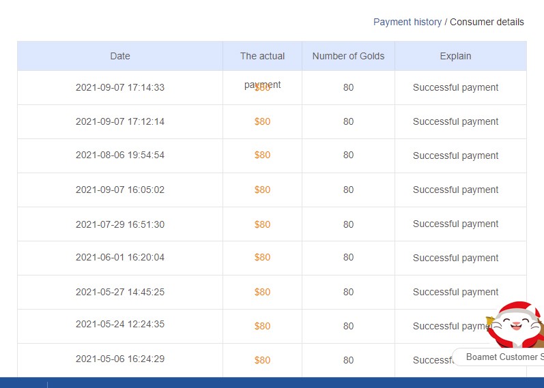This screenshot has height=388, width=544.
Task: Click the Santa cat mascot icon
Action: [517, 325]
